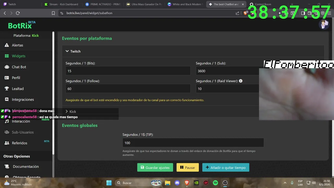Reload the page with refresh icon
Image resolution: width=334 pixels, height=188 pixels.
tap(18, 13)
